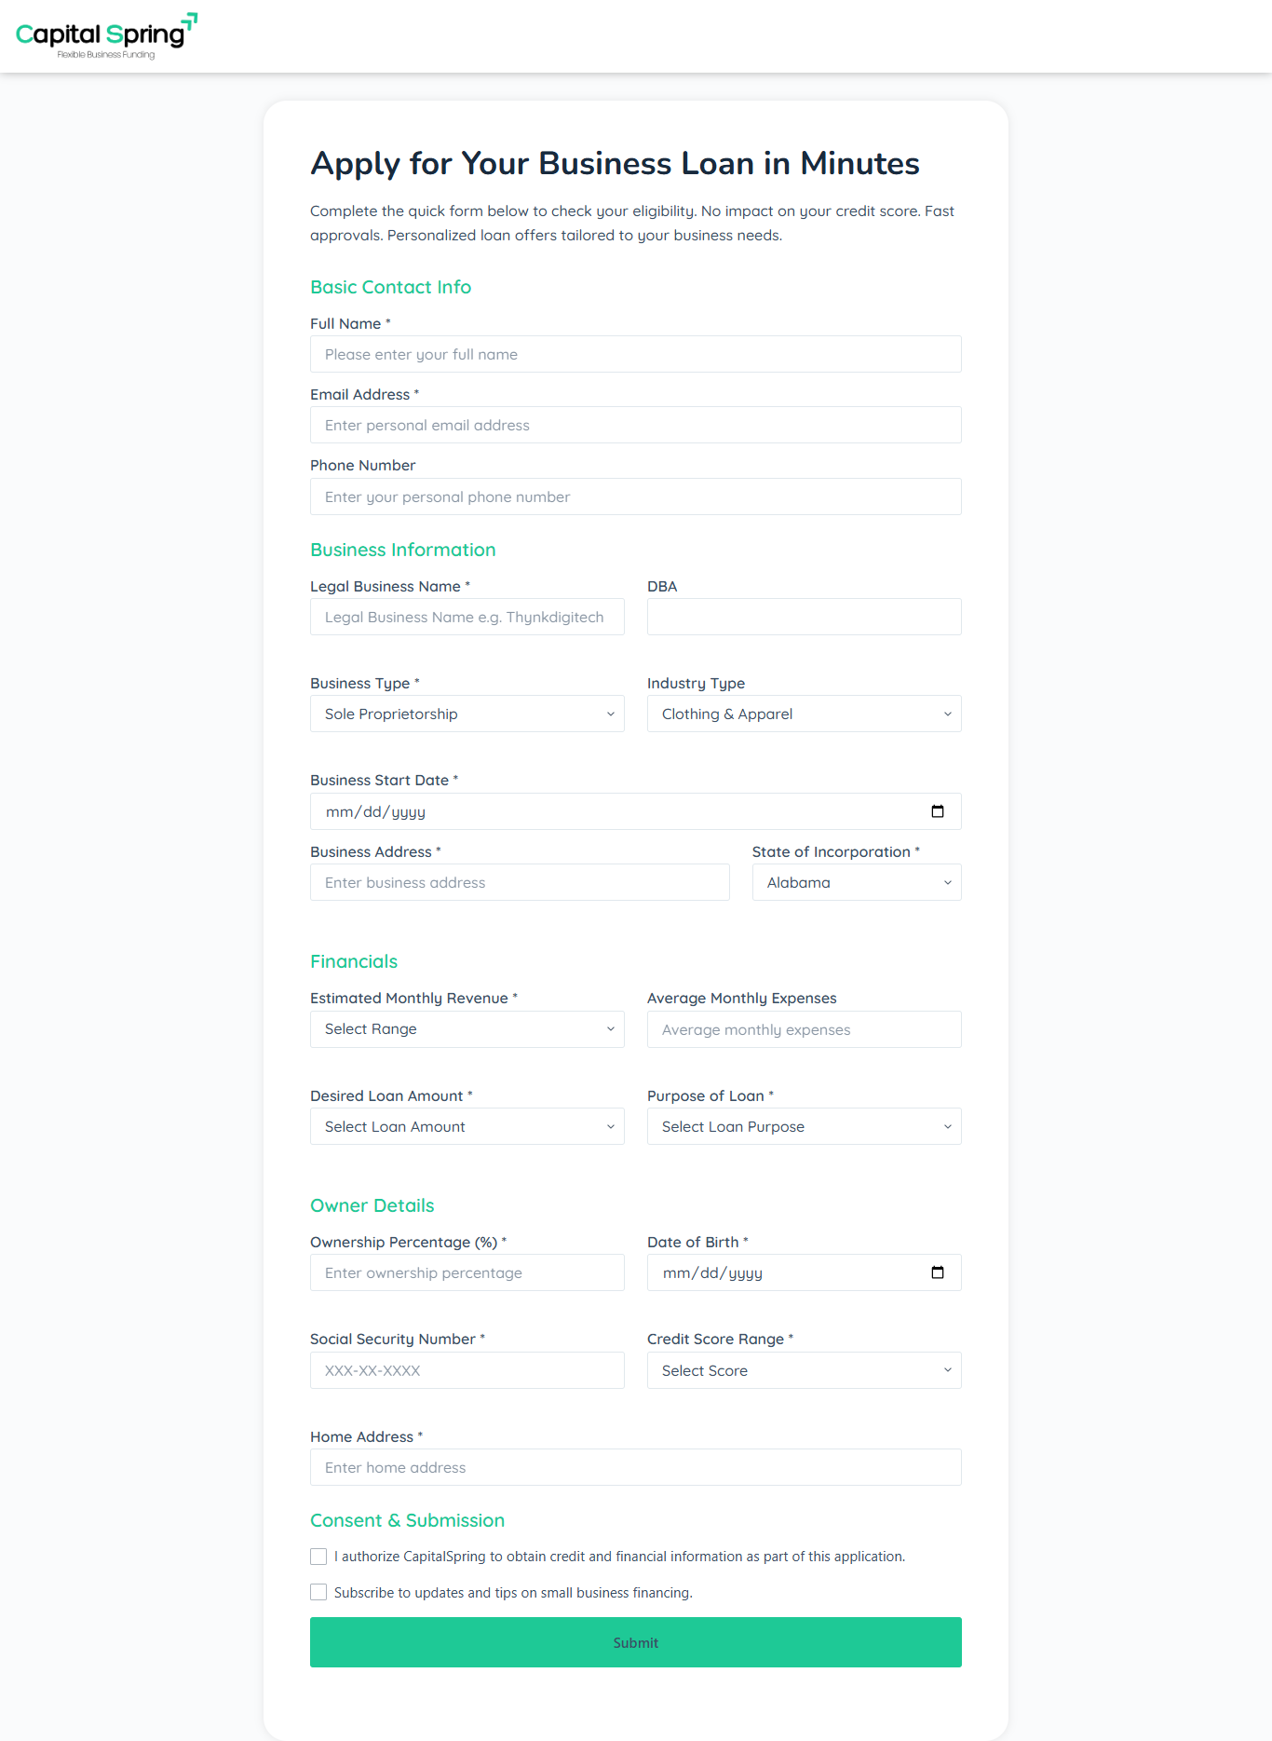Click the Social Security Number field
Screen dimensions: 1272x1741
[x=467, y=1370]
